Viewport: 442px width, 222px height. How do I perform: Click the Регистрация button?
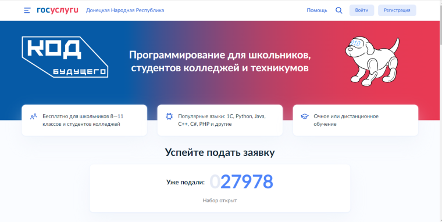coord(397,10)
